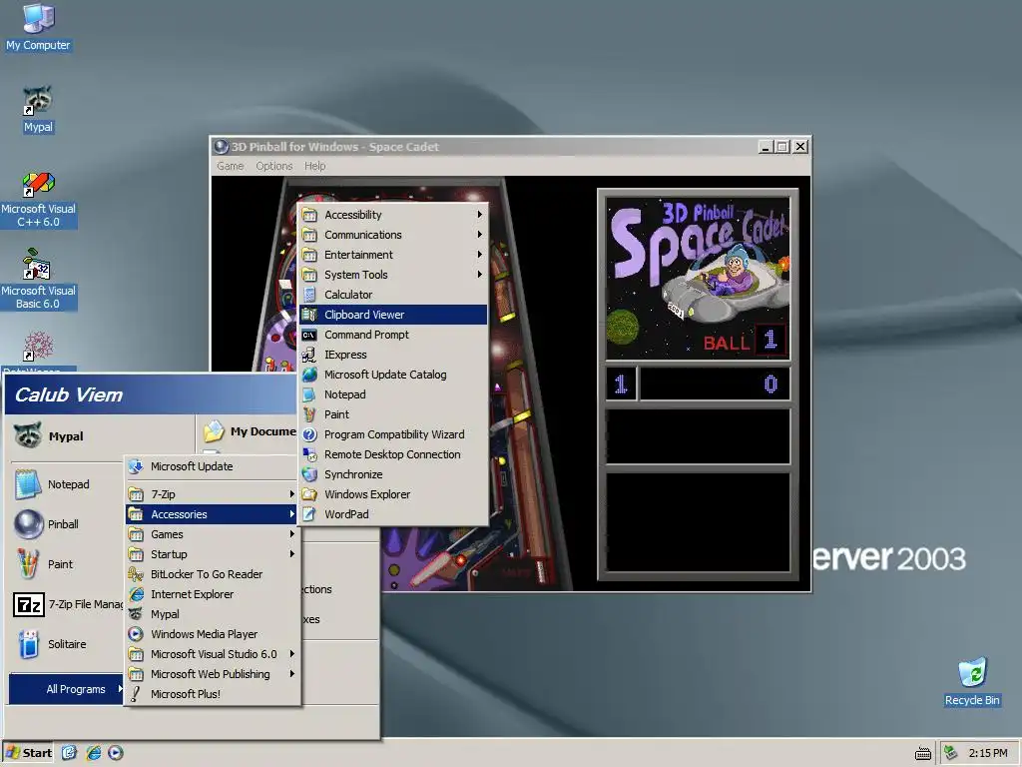Click Internet Explorer icon in All Programs
Screen dimensions: 1022x767
(x=136, y=594)
